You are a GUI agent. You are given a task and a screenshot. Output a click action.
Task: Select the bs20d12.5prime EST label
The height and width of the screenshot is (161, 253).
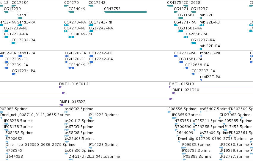(x=79, y=121)
